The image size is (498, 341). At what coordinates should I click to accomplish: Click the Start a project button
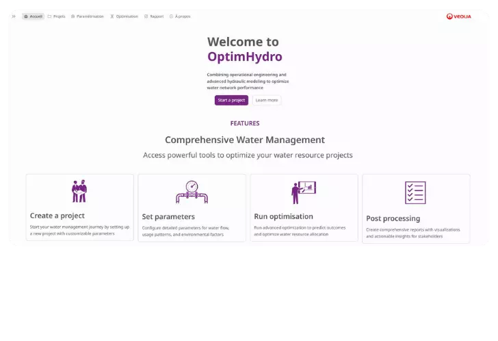tap(231, 100)
